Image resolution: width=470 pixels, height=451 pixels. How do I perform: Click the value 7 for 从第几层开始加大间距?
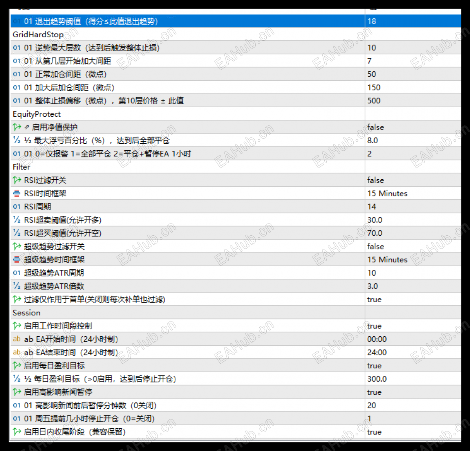click(369, 61)
